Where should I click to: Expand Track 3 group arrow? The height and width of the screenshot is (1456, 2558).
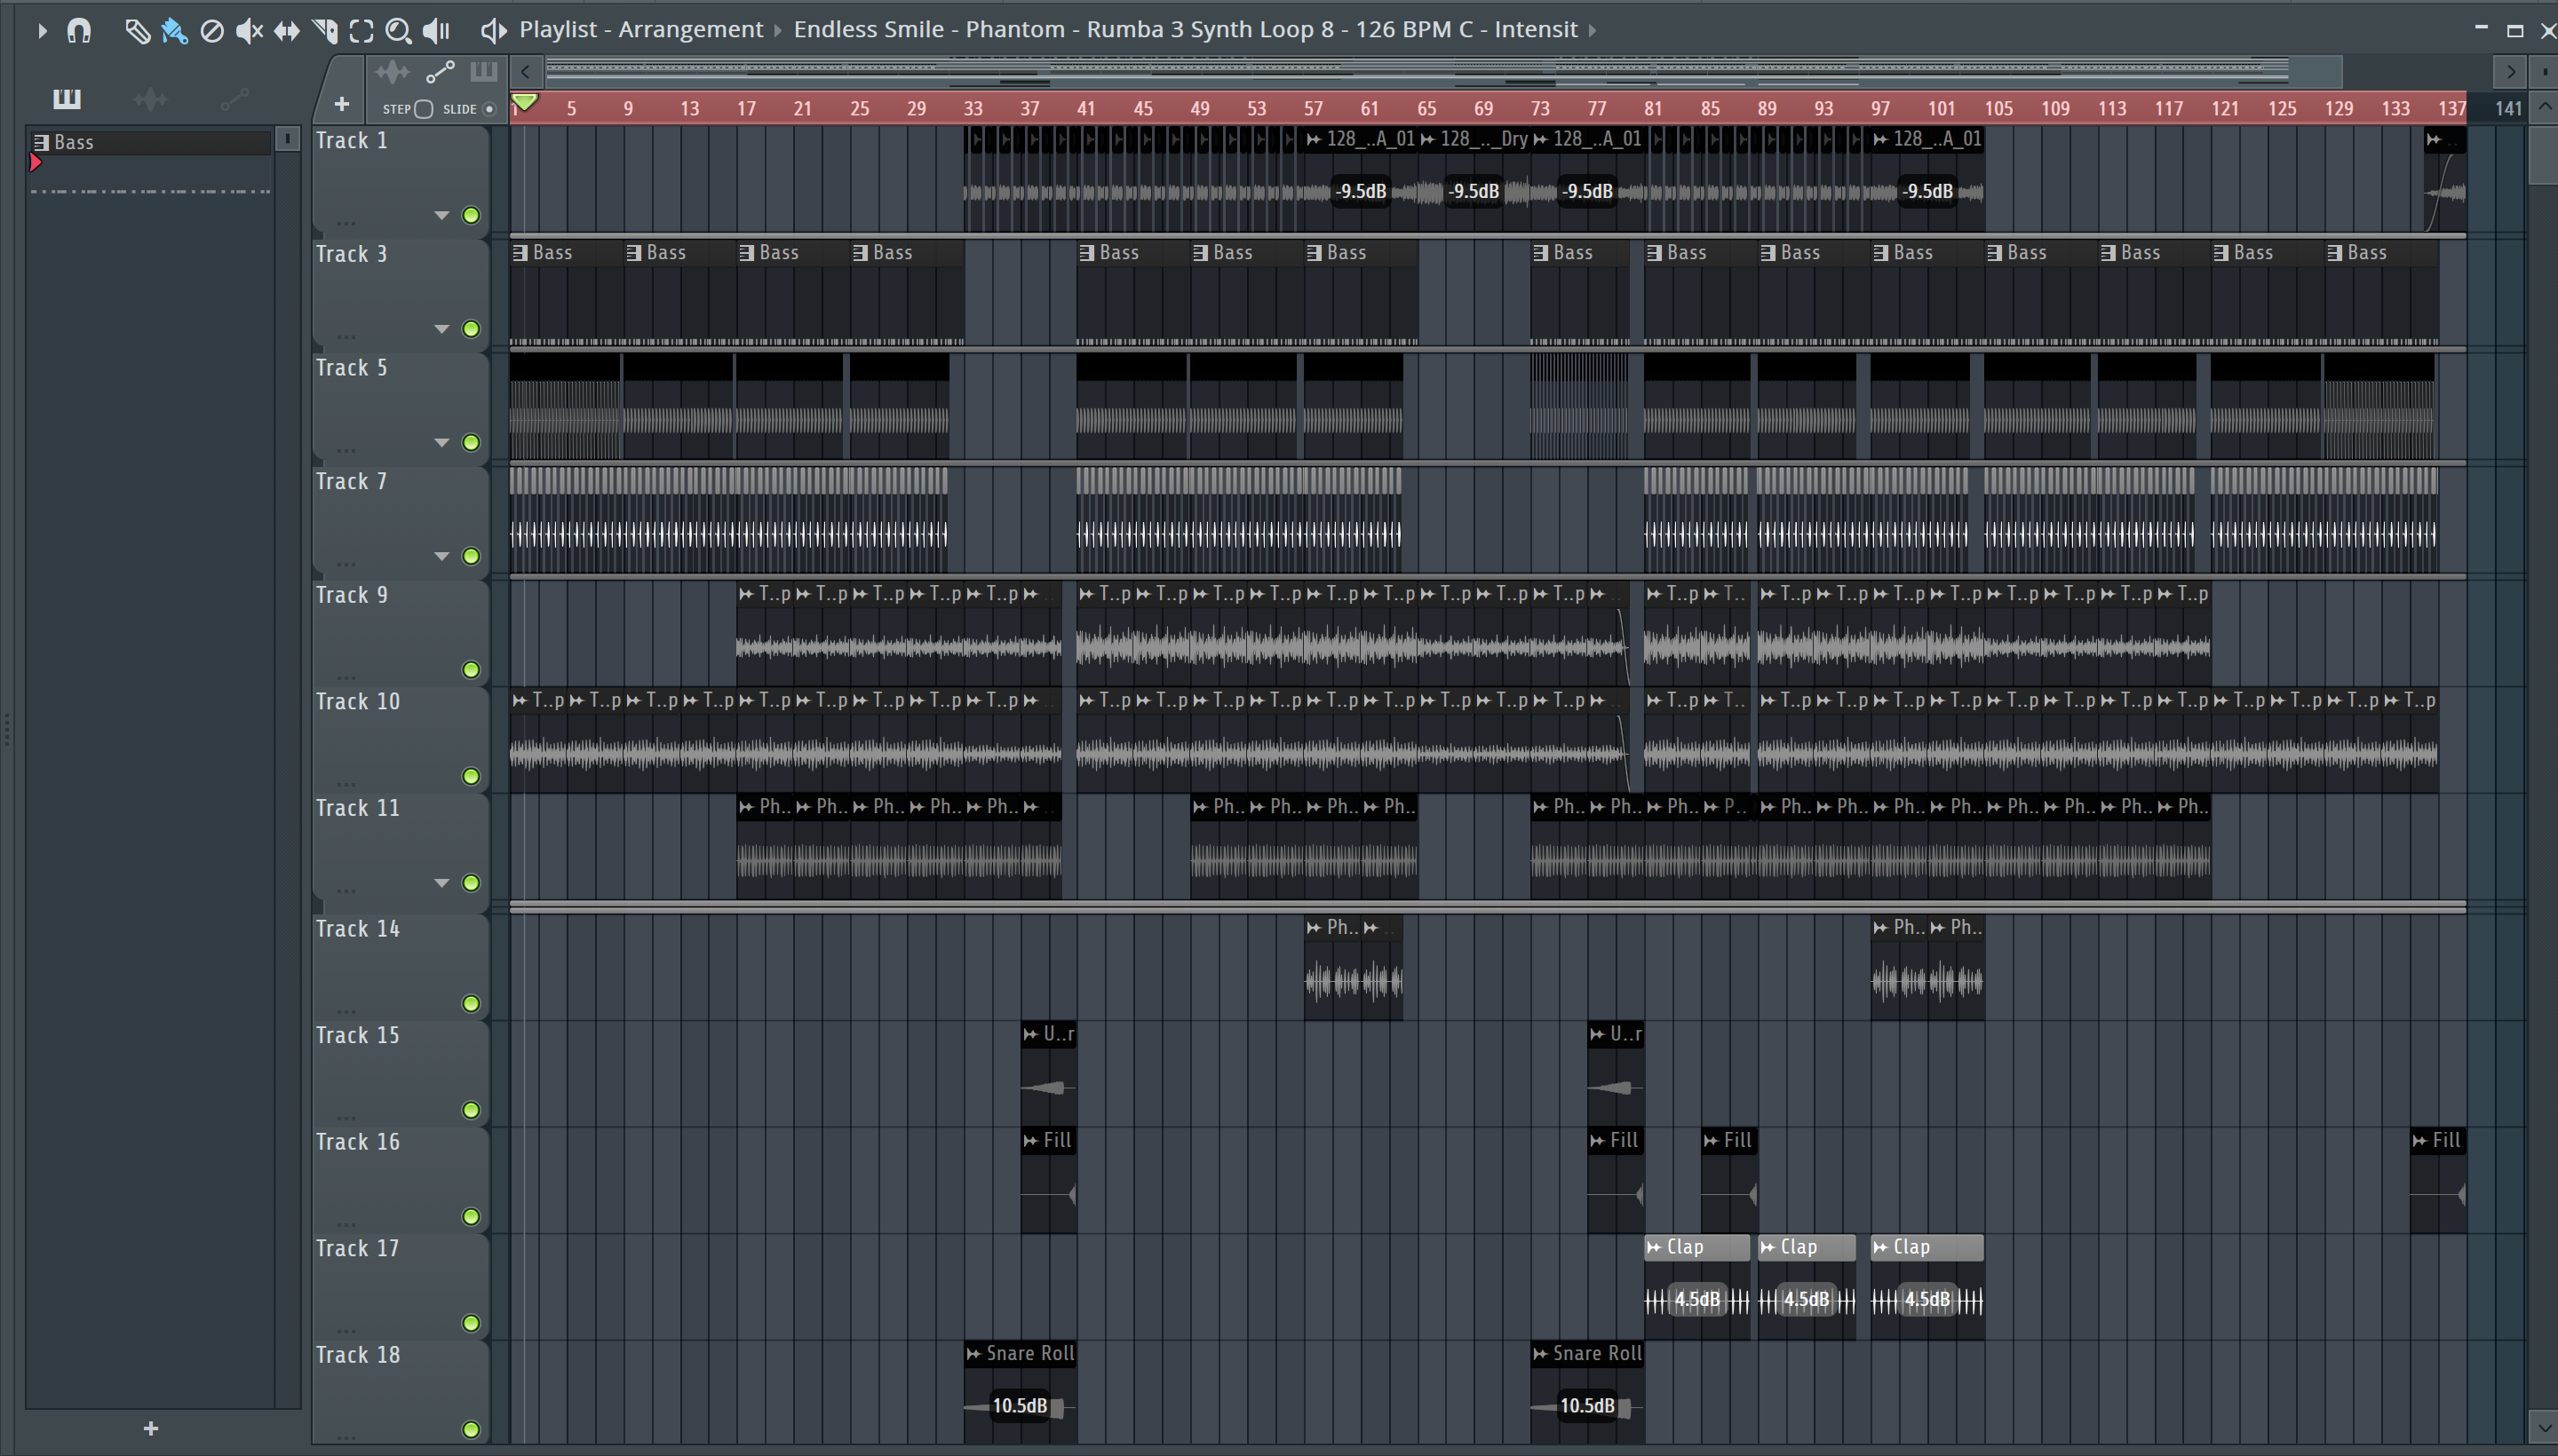[441, 329]
